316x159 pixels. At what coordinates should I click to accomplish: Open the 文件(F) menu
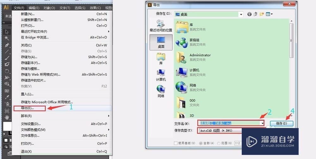click(19, 8)
